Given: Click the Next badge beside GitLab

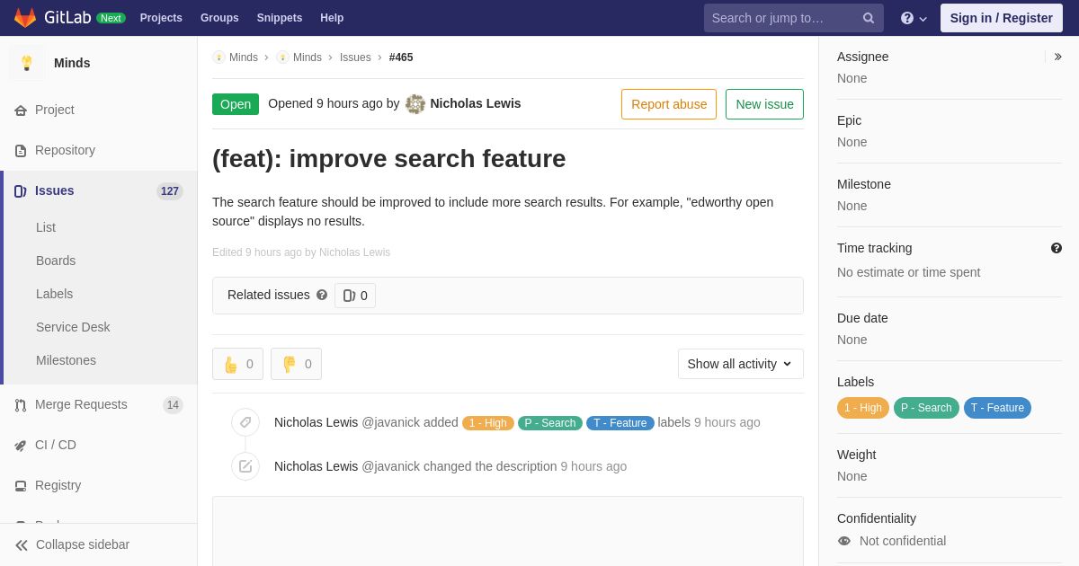Looking at the screenshot, I should (111, 18).
